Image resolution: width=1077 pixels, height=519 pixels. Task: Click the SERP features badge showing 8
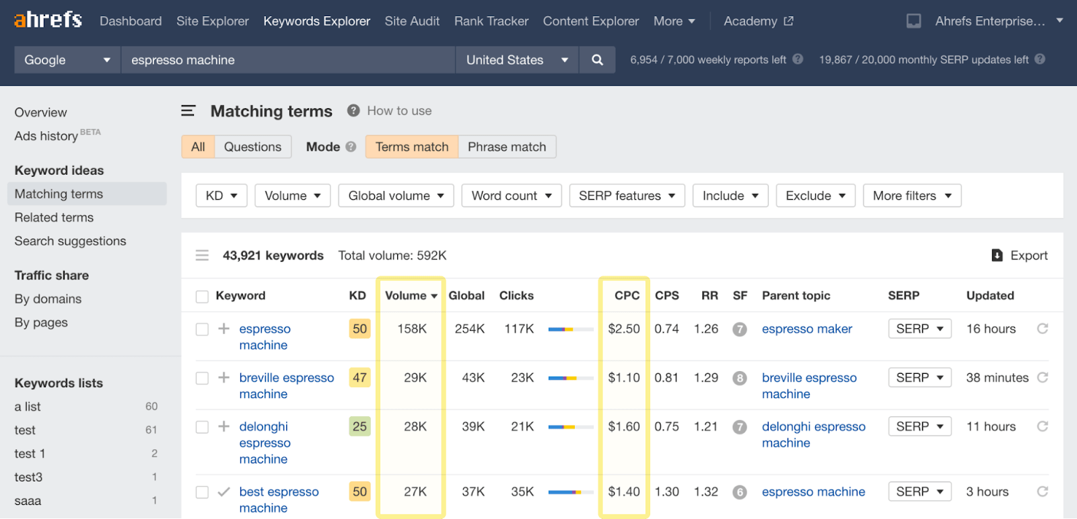point(740,378)
